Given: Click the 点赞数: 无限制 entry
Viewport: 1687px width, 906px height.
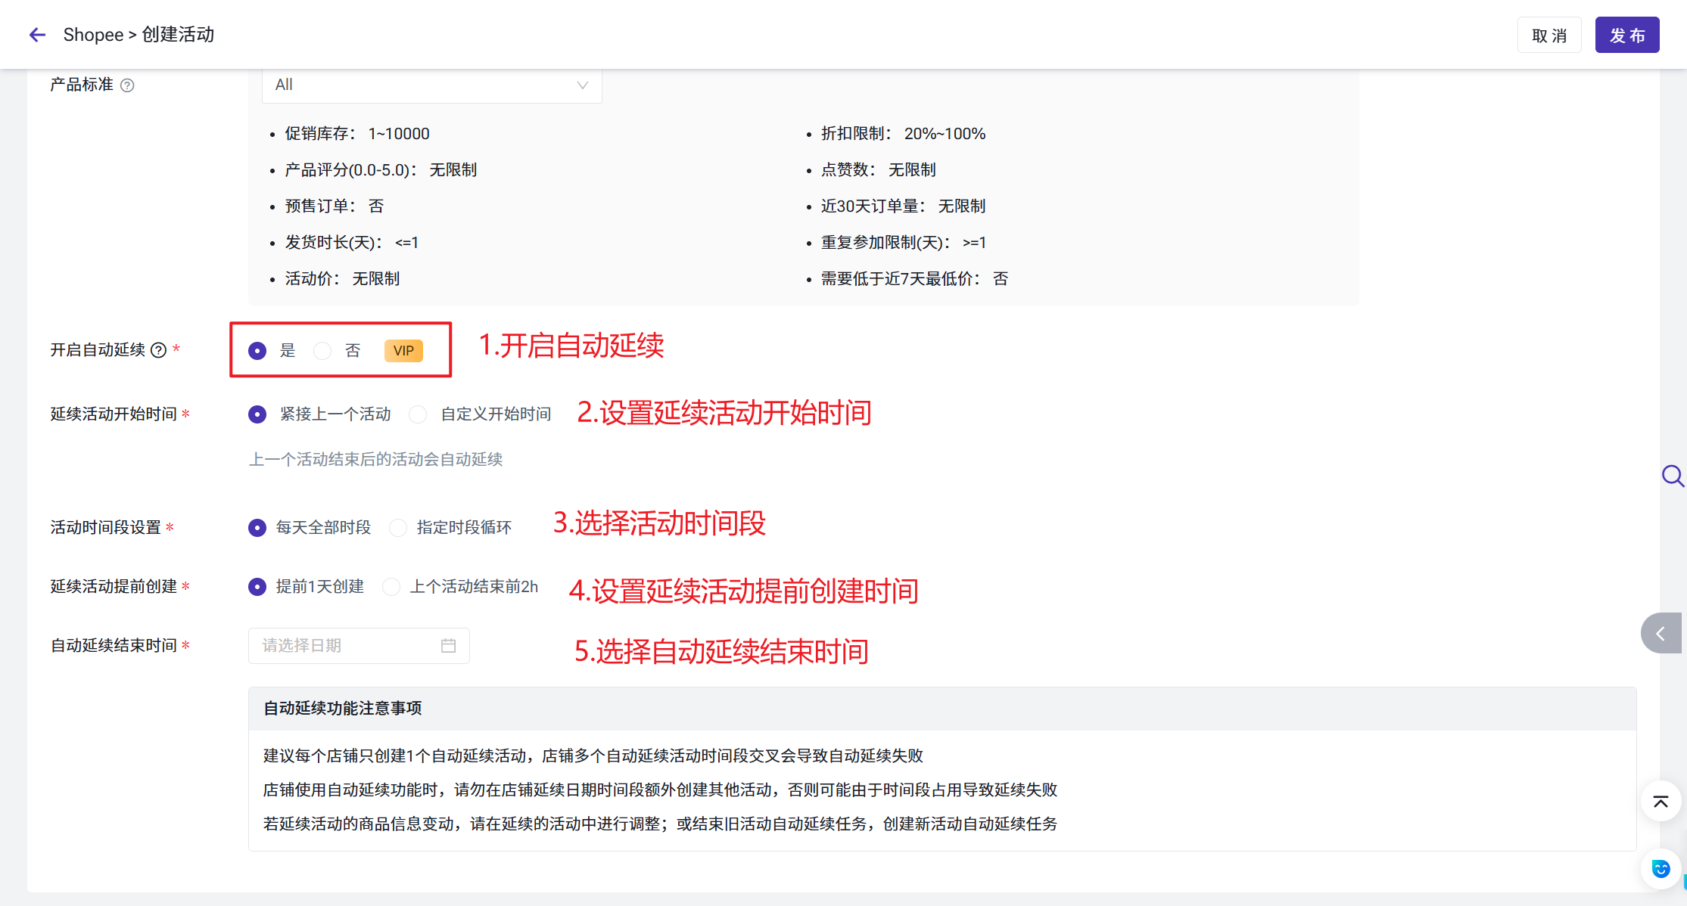Looking at the screenshot, I should (x=879, y=170).
